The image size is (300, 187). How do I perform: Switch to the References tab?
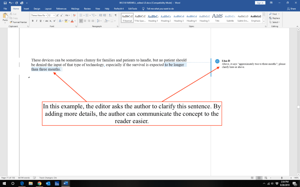[61, 8]
